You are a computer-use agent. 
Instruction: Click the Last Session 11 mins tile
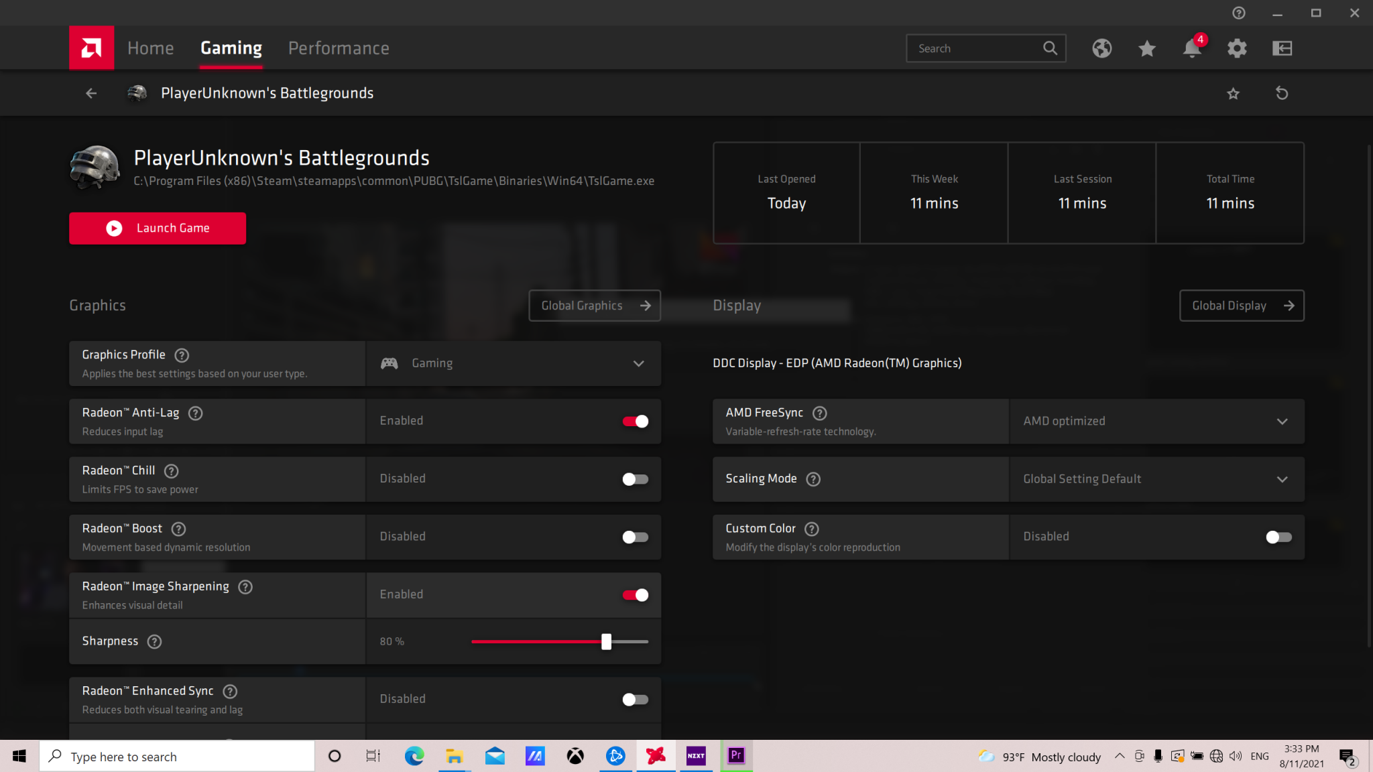1082,193
